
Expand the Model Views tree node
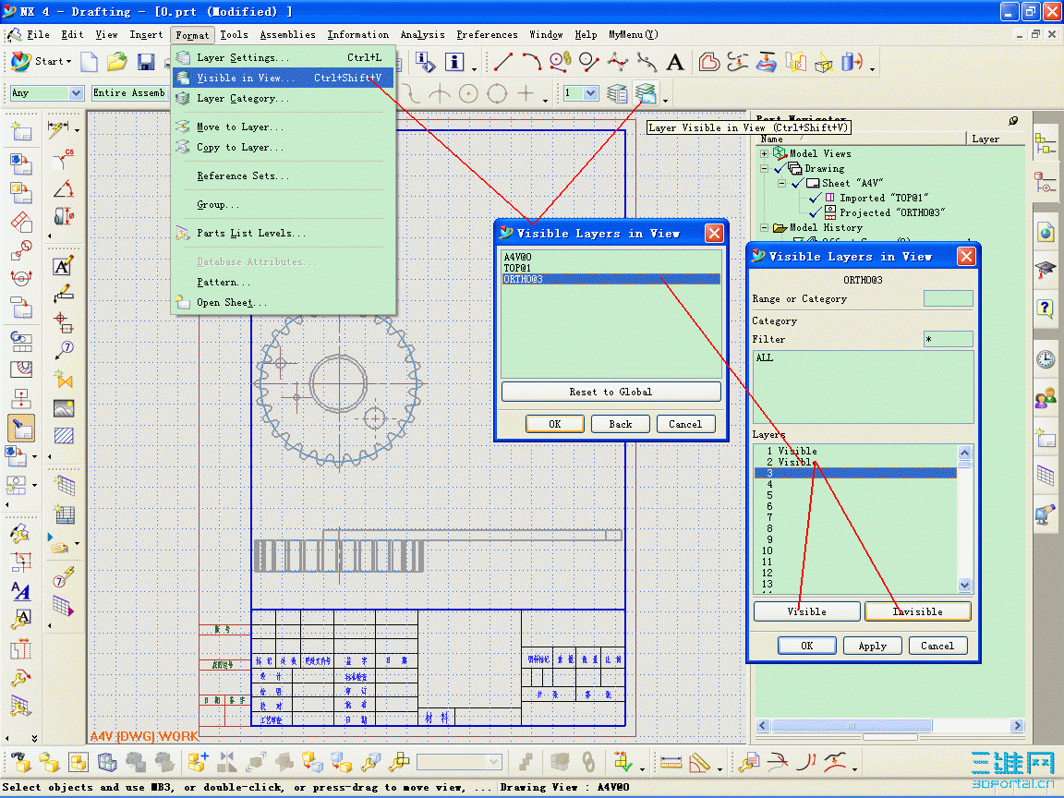(765, 153)
